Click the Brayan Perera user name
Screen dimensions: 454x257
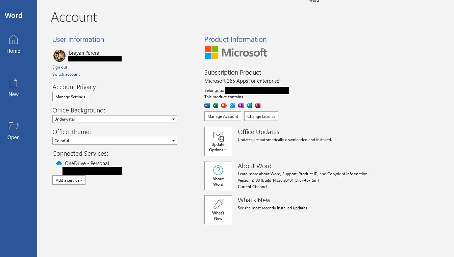(84, 53)
